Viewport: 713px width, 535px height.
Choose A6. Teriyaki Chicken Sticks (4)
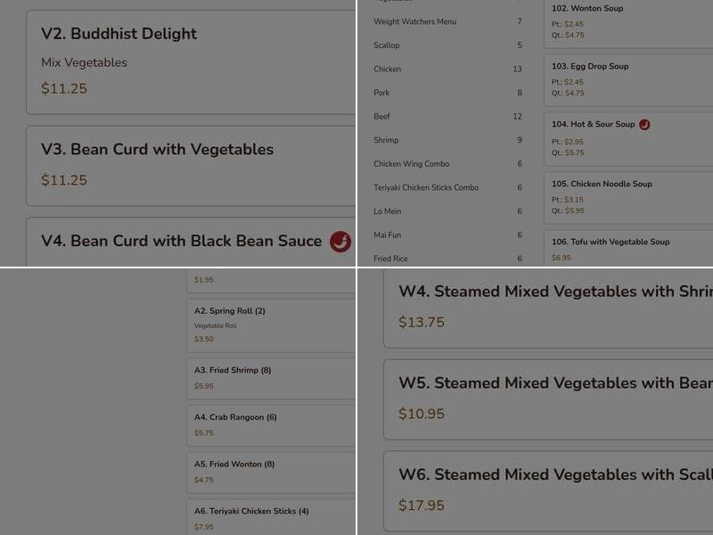coord(271,518)
